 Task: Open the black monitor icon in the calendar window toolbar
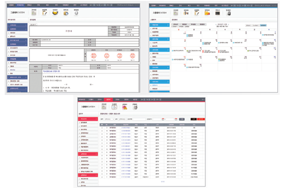click(219, 13)
